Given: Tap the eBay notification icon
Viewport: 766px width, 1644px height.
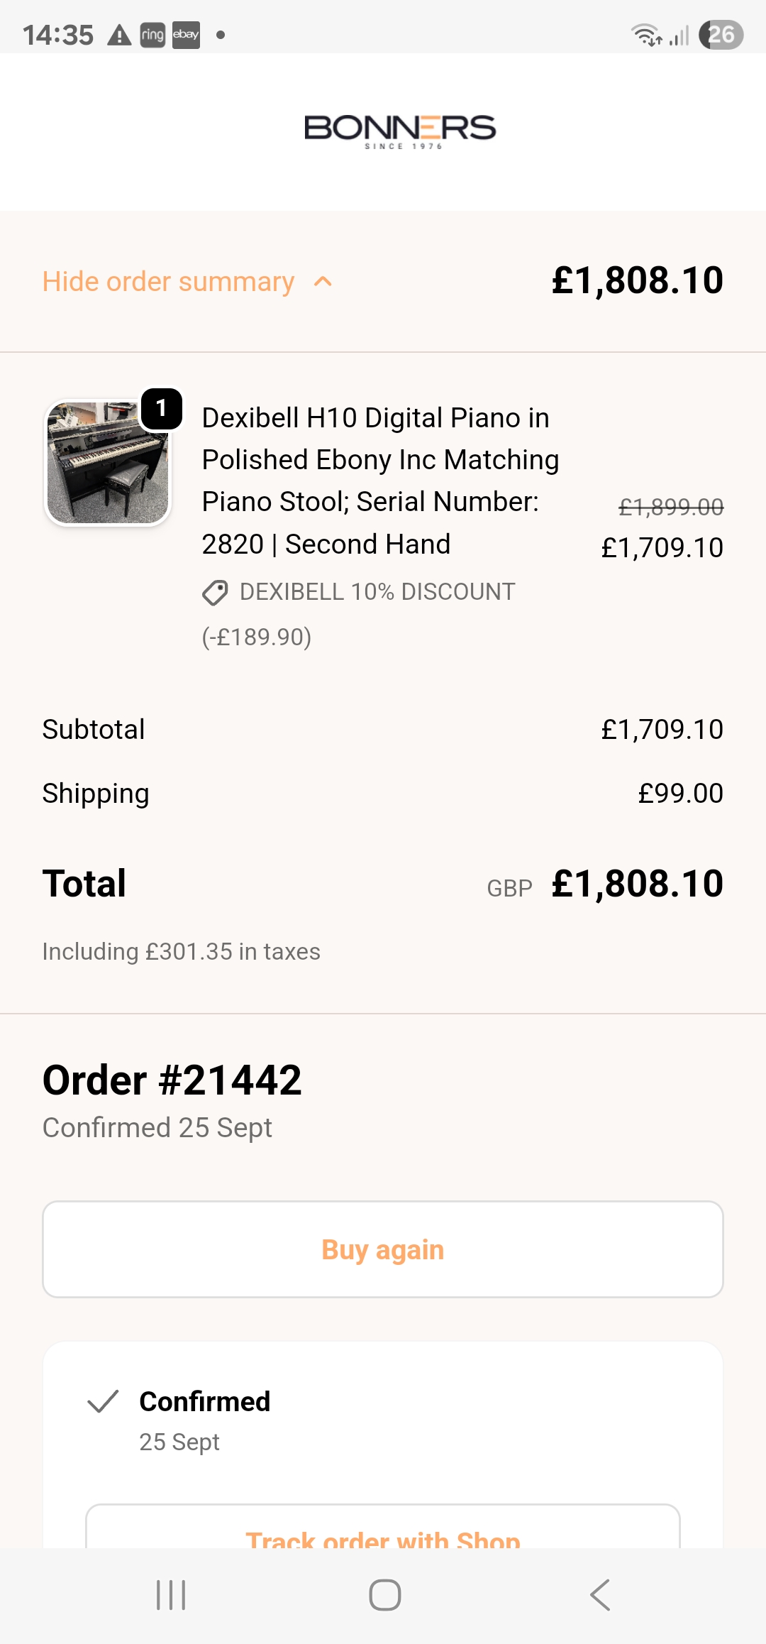Looking at the screenshot, I should (186, 35).
